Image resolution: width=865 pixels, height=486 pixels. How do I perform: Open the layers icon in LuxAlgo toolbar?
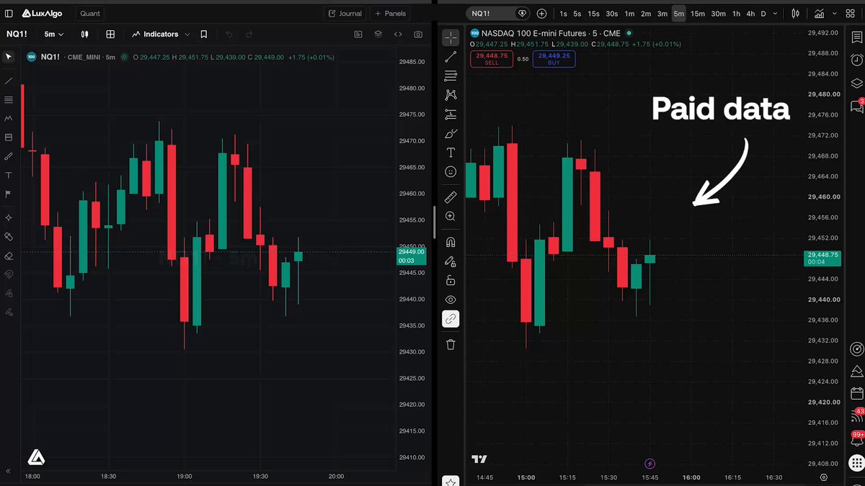(x=378, y=34)
